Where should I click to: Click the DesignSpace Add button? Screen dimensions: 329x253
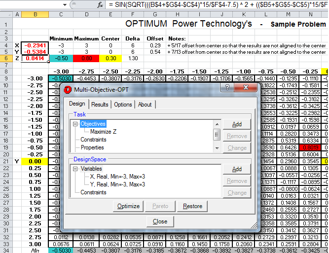tap(237, 169)
